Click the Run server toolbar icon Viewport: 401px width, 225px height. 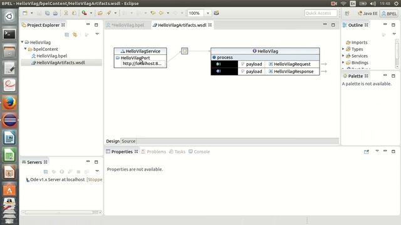click(84, 13)
